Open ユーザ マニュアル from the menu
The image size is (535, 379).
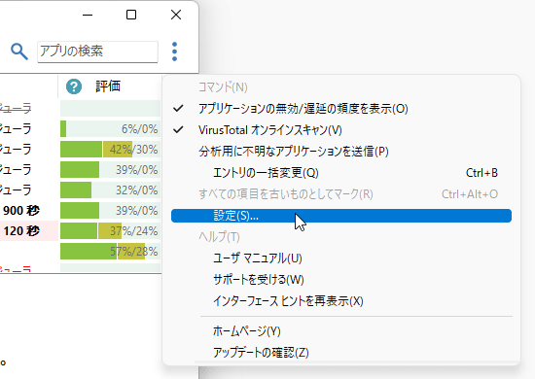[341, 258]
